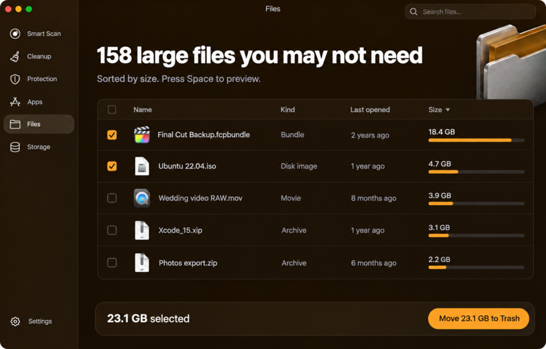Click the Storage disk stack icon
Screen dimensions: 546x349
15,147
